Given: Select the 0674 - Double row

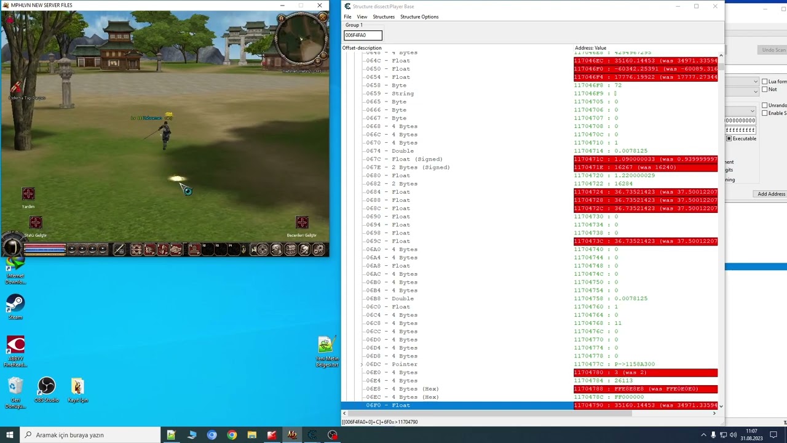Looking at the screenshot, I should pos(529,151).
